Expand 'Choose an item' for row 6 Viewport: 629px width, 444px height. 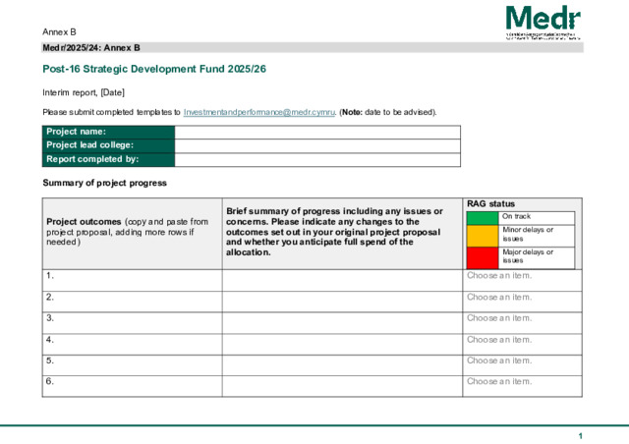tap(499, 381)
